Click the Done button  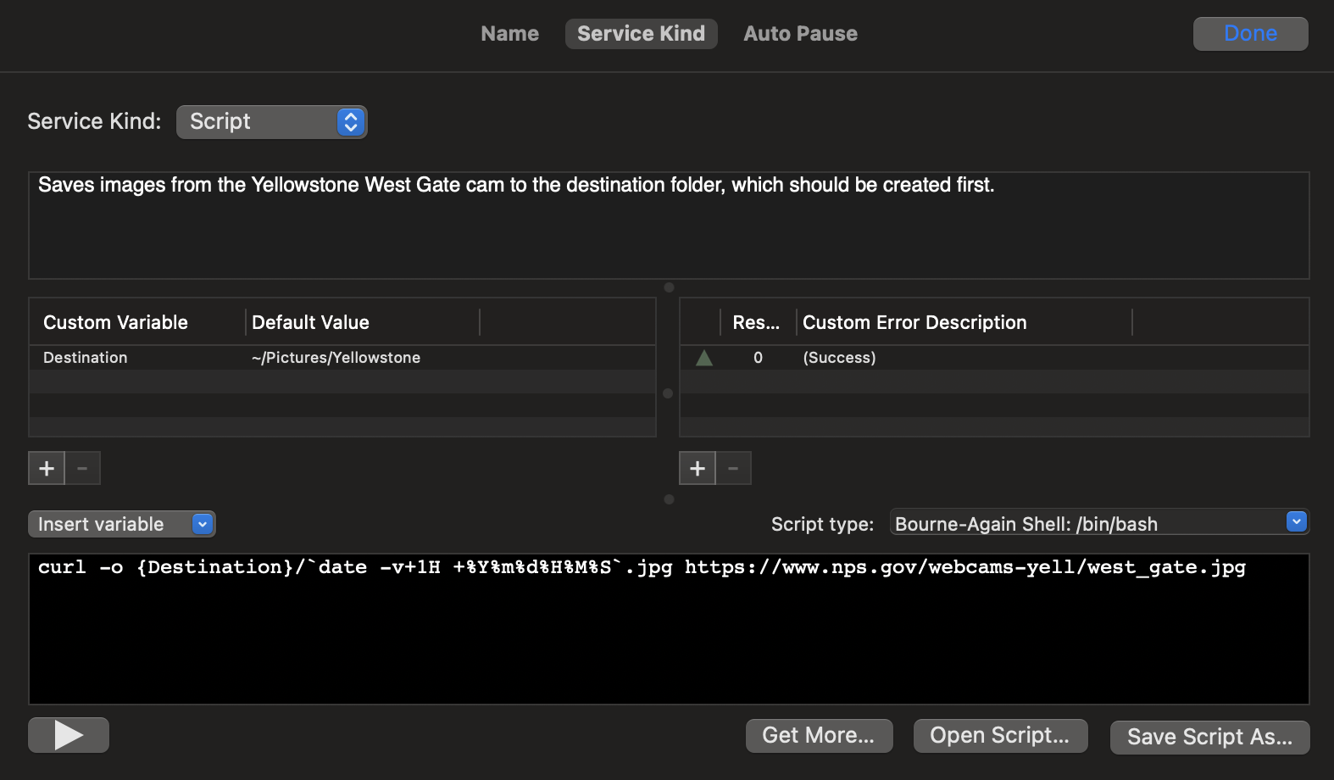(x=1250, y=34)
